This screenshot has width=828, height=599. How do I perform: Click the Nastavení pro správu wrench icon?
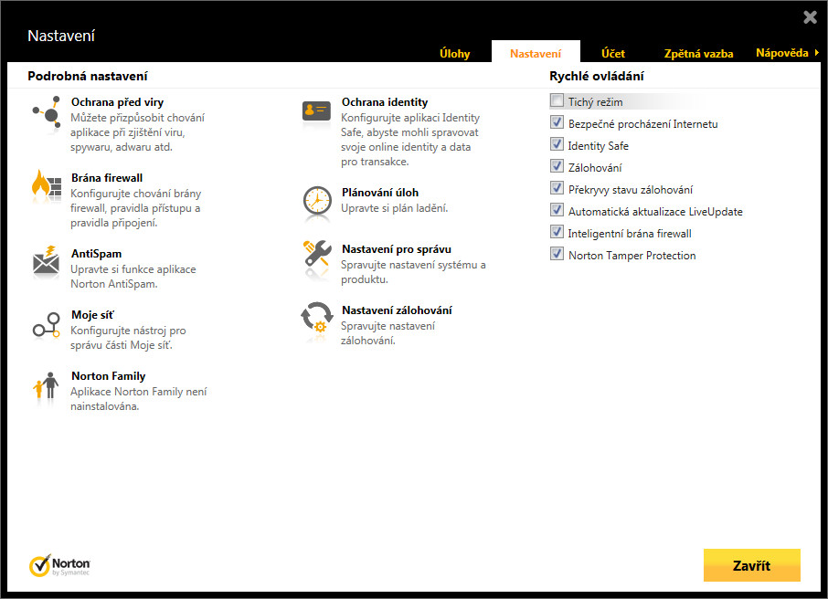click(317, 253)
